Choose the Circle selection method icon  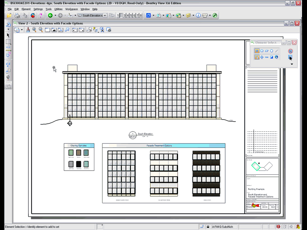point(271,51)
